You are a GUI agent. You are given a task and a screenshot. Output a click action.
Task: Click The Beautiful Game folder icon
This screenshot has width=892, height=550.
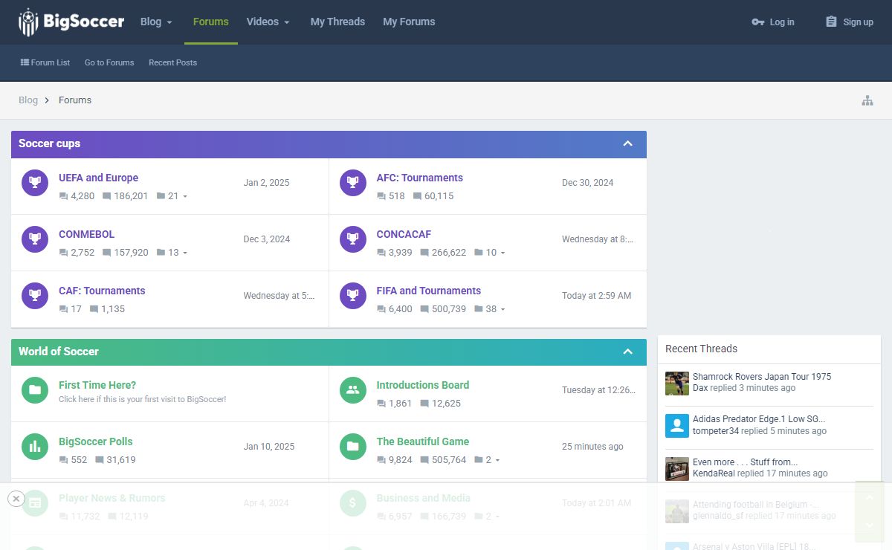tap(353, 446)
